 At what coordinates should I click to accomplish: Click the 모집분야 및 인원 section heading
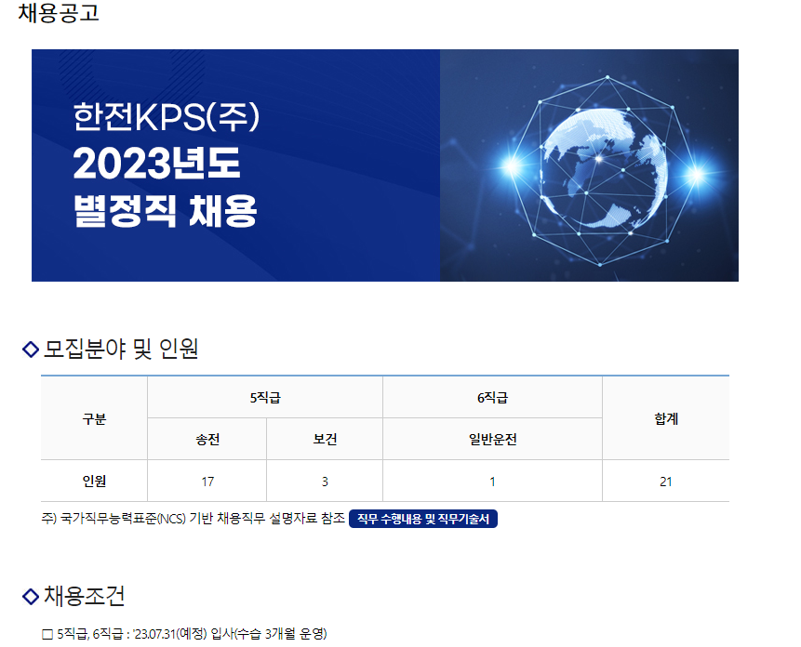121,349
